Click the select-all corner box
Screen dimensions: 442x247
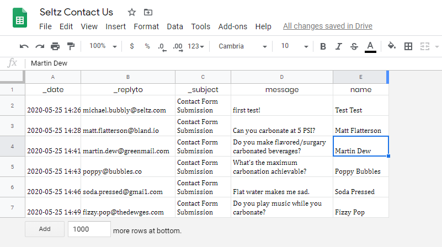point(12,77)
